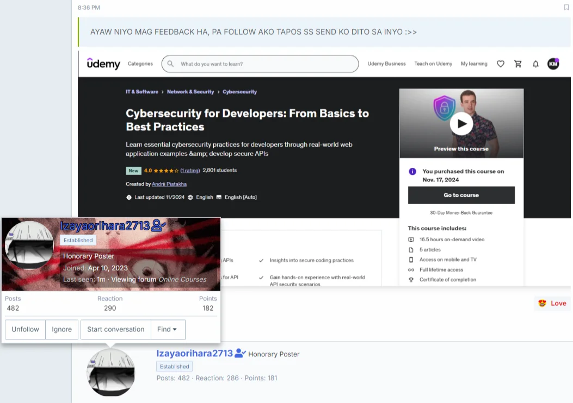The height and width of the screenshot is (403, 573).
Task: Click the Go to course button
Action: (461, 195)
